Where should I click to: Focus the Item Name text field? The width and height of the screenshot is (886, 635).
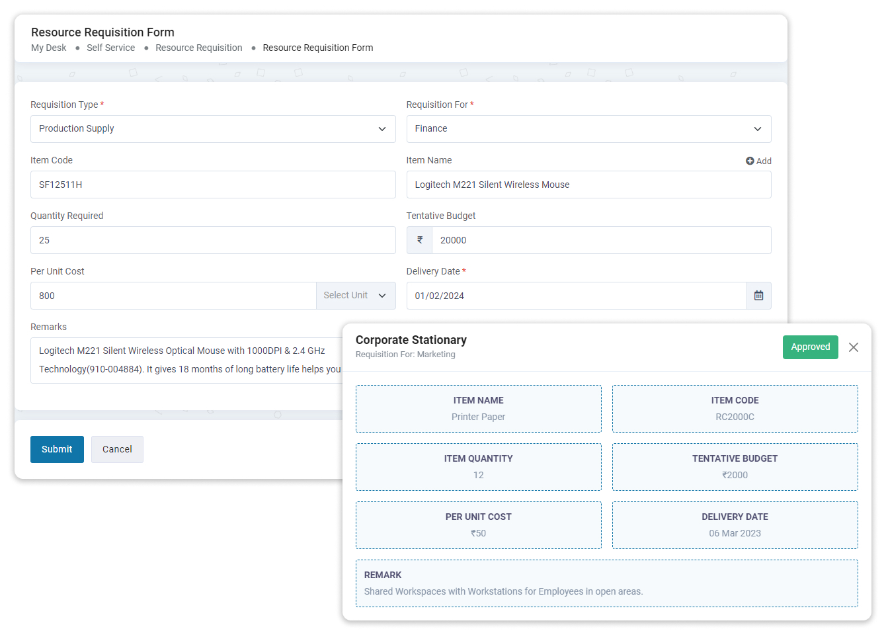click(x=588, y=185)
